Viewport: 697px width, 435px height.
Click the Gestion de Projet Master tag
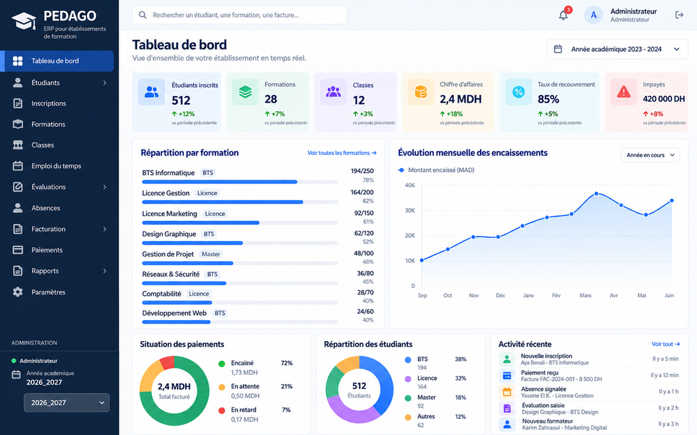point(211,254)
